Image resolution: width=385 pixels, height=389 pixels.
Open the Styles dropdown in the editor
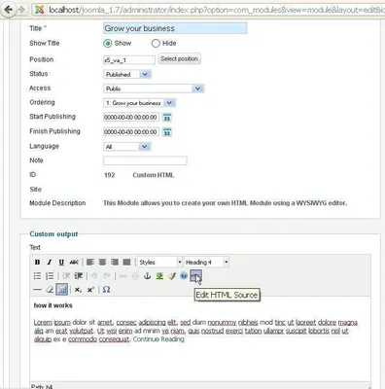159,262
